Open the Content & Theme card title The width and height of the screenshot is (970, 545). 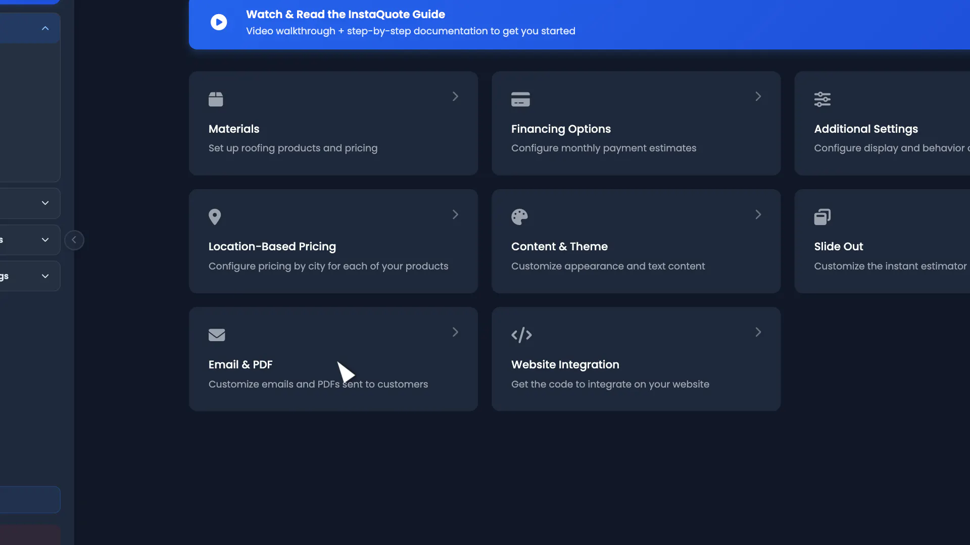[x=559, y=246]
